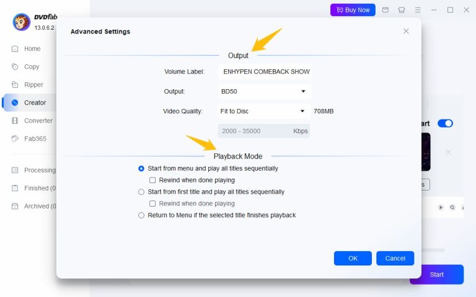Close the Advanced Settings dialog with X
This screenshot has height=297, width=476.
pyautogui.click(x=406, y=31)
